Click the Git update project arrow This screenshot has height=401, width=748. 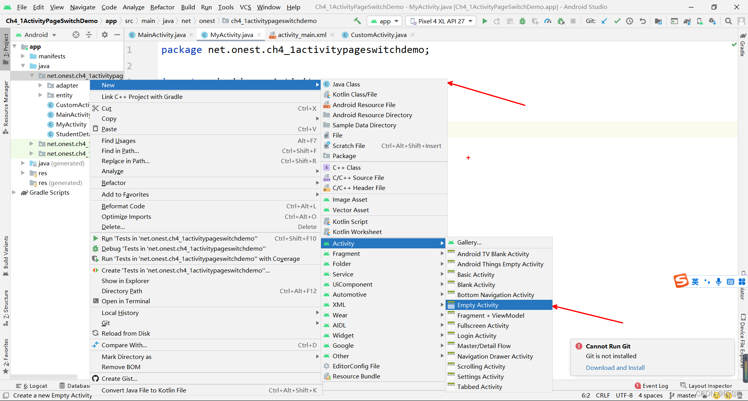(x=604, y=21)
